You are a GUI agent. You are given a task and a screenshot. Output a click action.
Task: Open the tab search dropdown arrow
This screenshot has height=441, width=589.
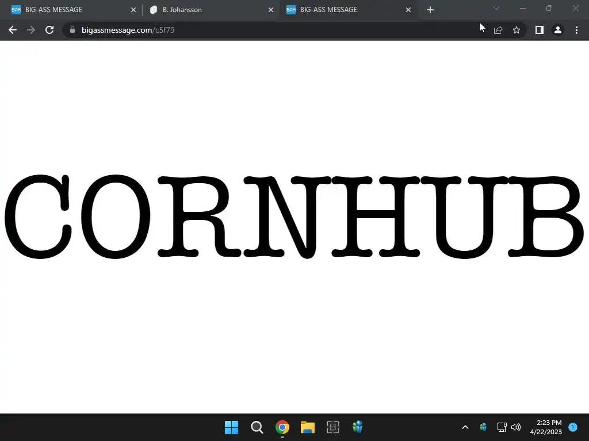[496, 8]
